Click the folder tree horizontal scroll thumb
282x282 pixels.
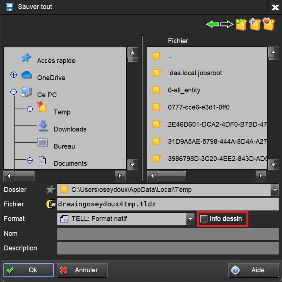pyautogui.click(x=25, y=176)
